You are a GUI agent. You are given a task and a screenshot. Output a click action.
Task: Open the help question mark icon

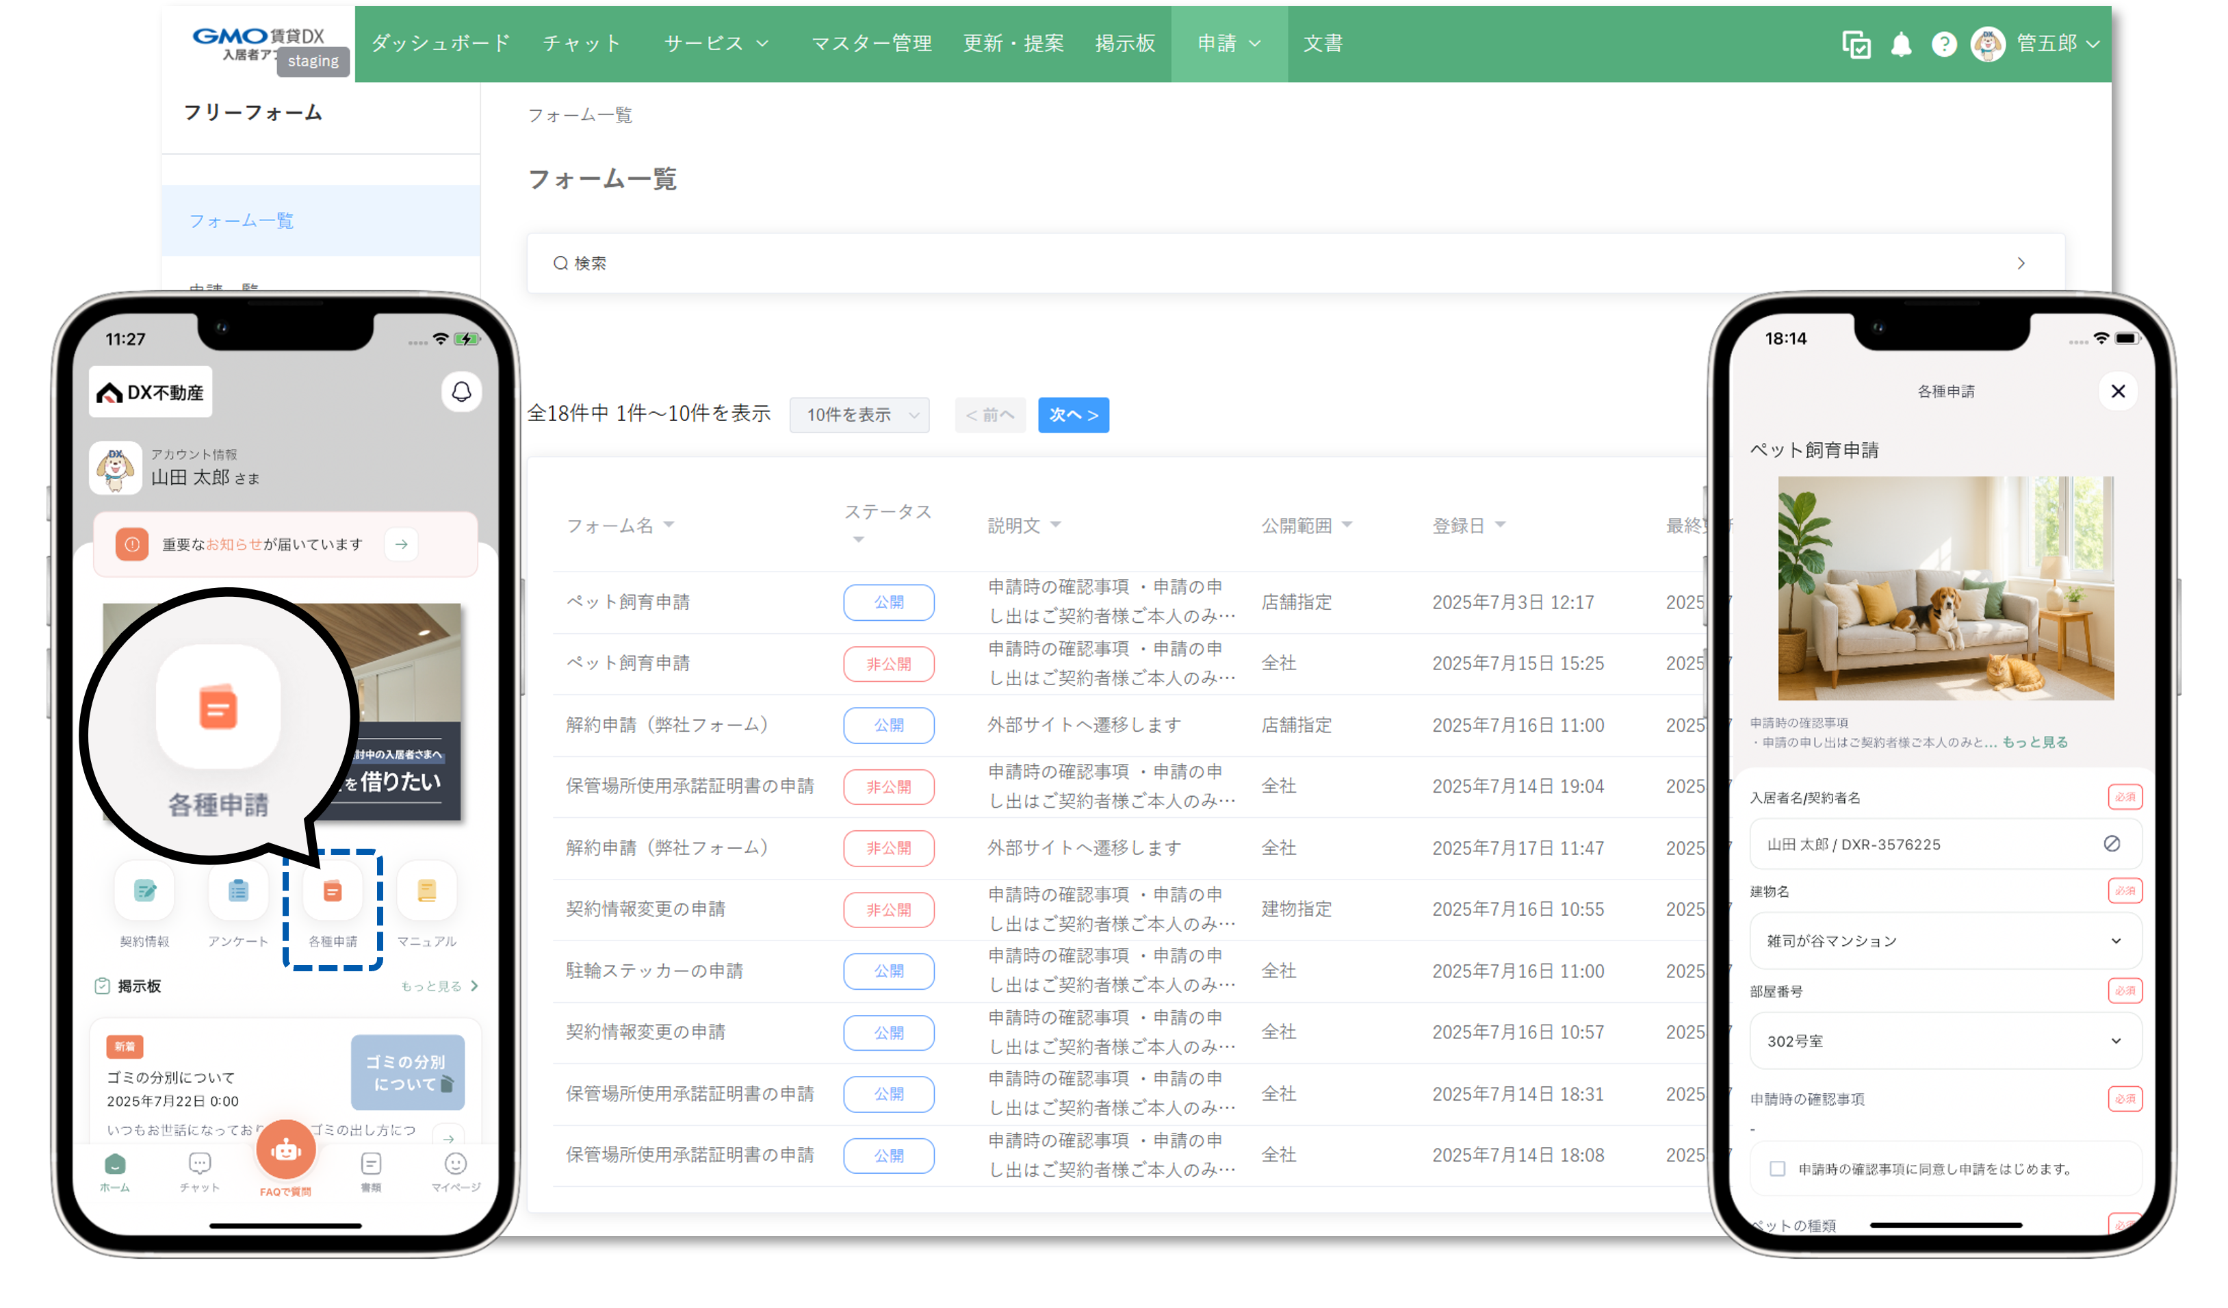coord(1943,44)
